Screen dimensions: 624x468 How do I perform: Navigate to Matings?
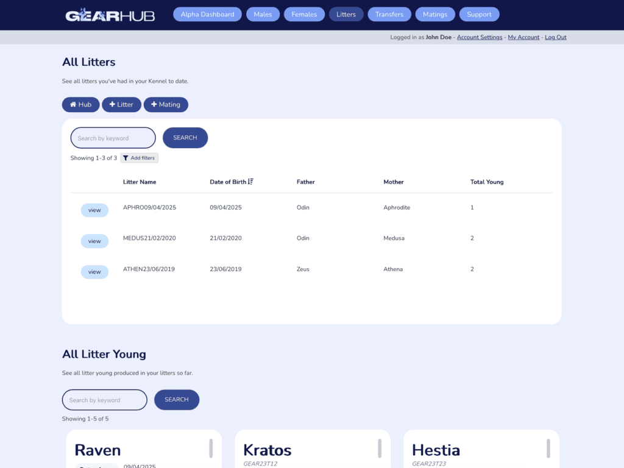[x=435, y=15]
